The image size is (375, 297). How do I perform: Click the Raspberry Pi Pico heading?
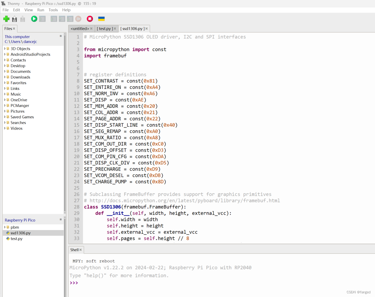pos(20,220)
